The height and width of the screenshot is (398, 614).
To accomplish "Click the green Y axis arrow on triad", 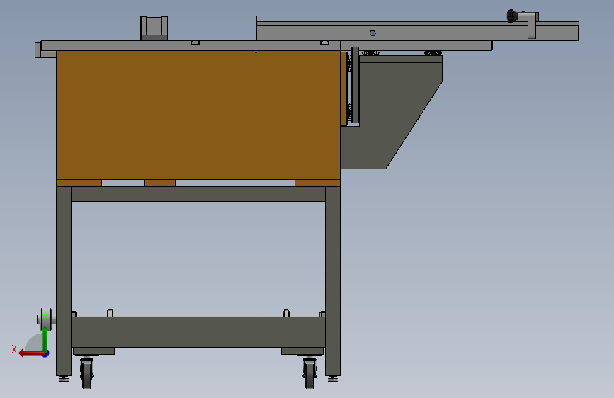I will [45, 339].
